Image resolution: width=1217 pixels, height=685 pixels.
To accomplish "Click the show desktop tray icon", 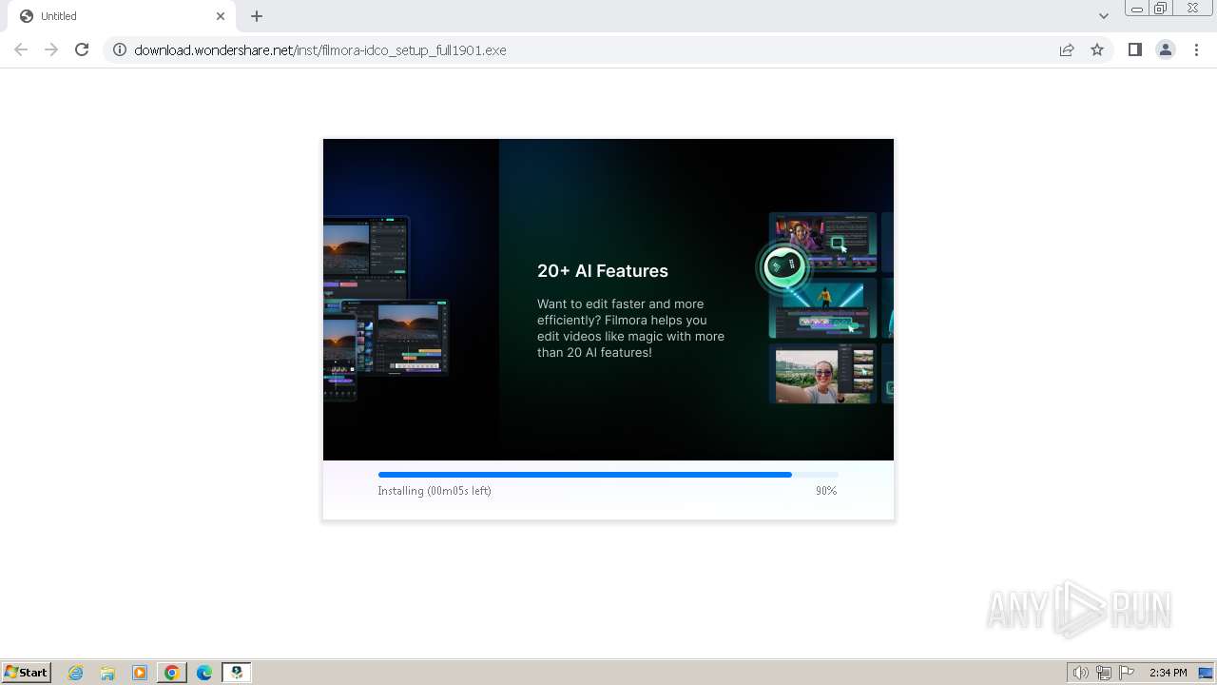I will tap(1207, 673).
